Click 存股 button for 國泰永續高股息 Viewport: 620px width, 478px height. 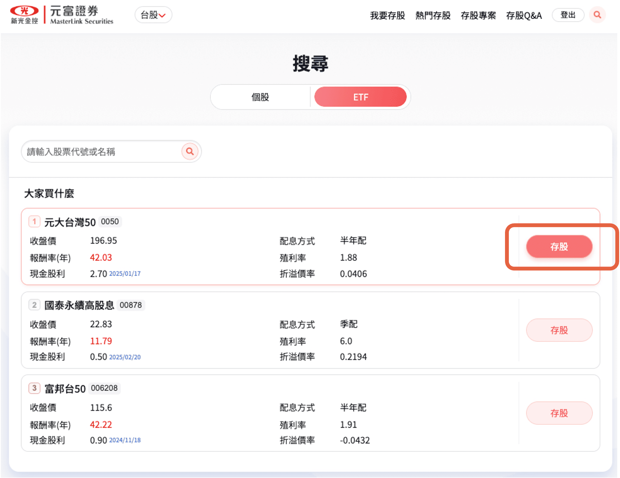559,330
